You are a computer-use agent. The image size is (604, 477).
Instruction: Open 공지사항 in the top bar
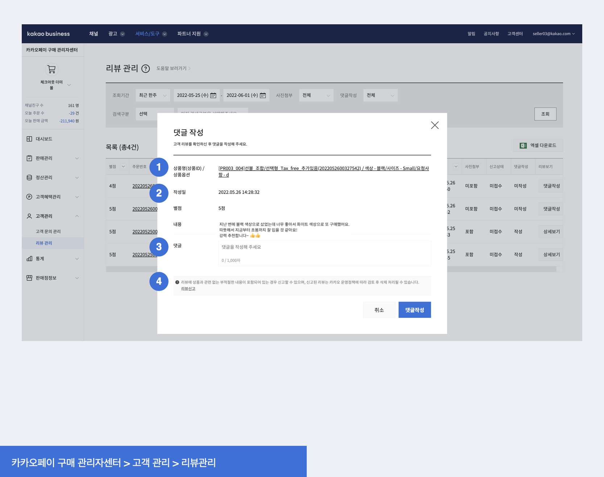coord(491,34)
